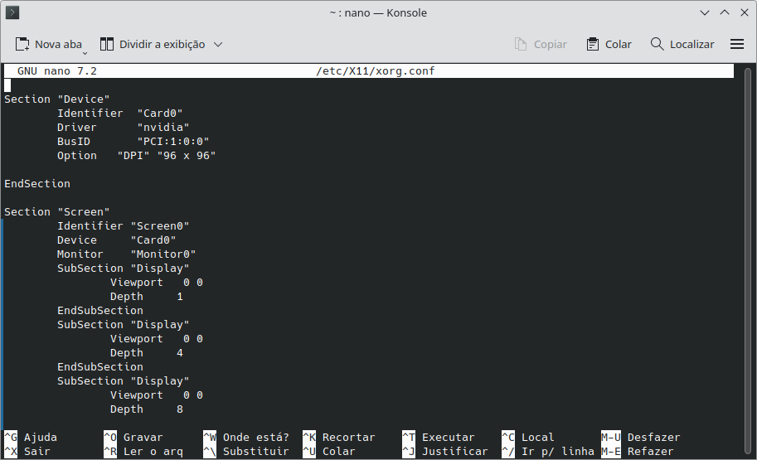This screenshot has width=757, height=460.
Task: Close the Konsole window
Action: click(x=745, y=12)
